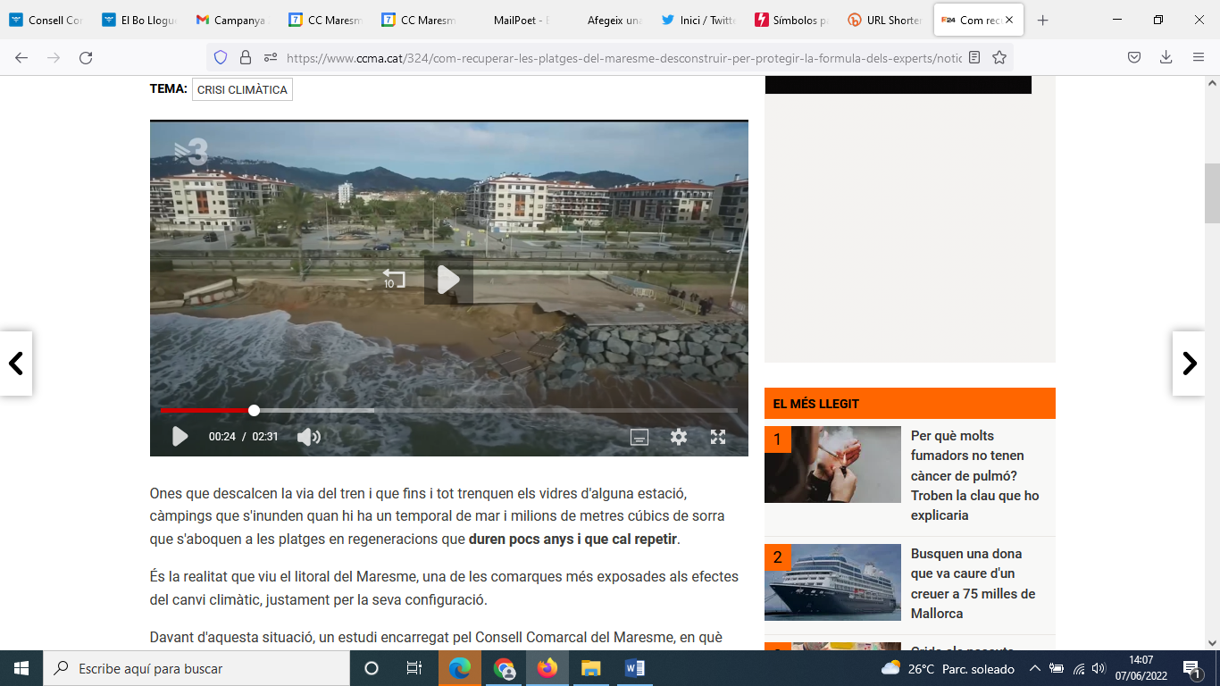Open the cruise ship thumbnail
Viewport: 1220px width, 686px height.
pyautogui.click(x=832, y=582)
